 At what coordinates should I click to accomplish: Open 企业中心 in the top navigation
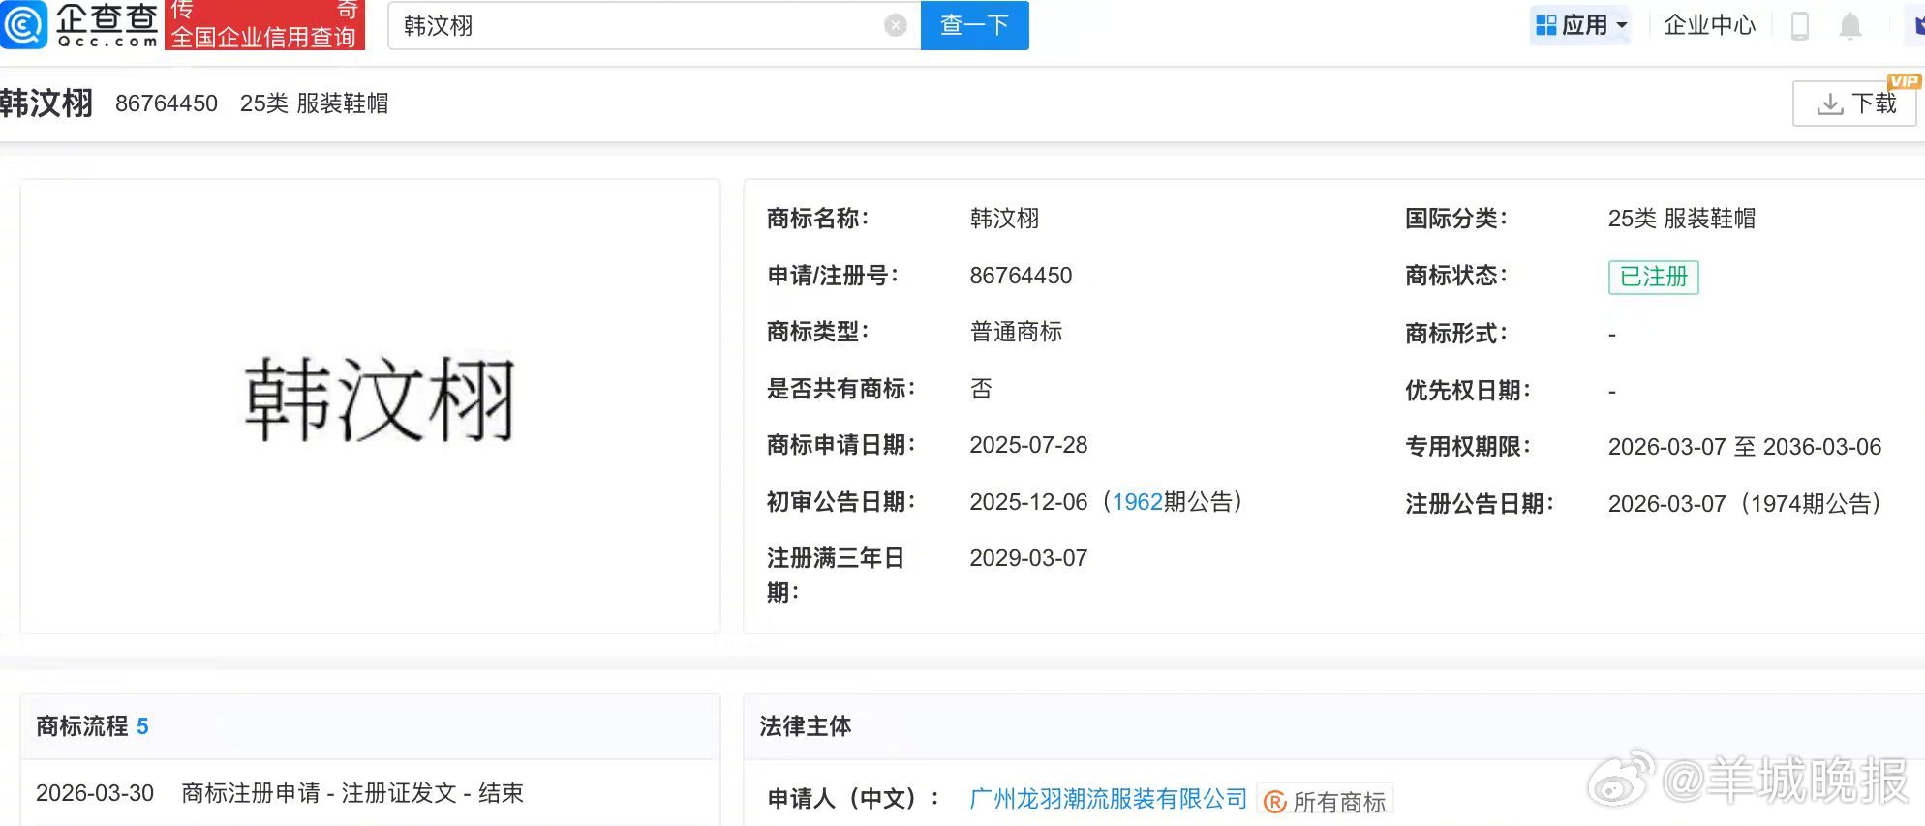[x=1709, y=25]
